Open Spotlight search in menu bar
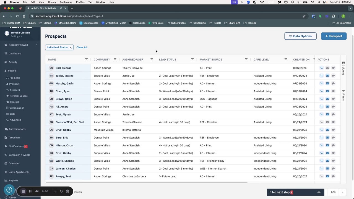The width and height of the screenshot is (354, 199). [319, 2]
